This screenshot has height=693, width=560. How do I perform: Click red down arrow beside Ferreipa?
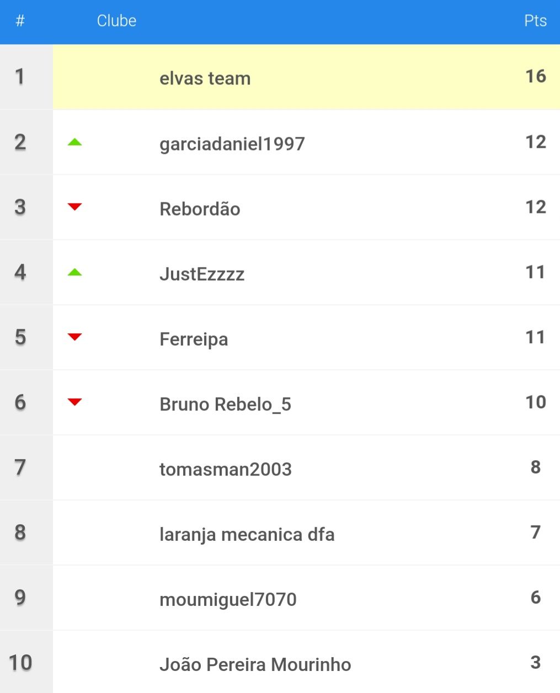[x=74, y=337]
